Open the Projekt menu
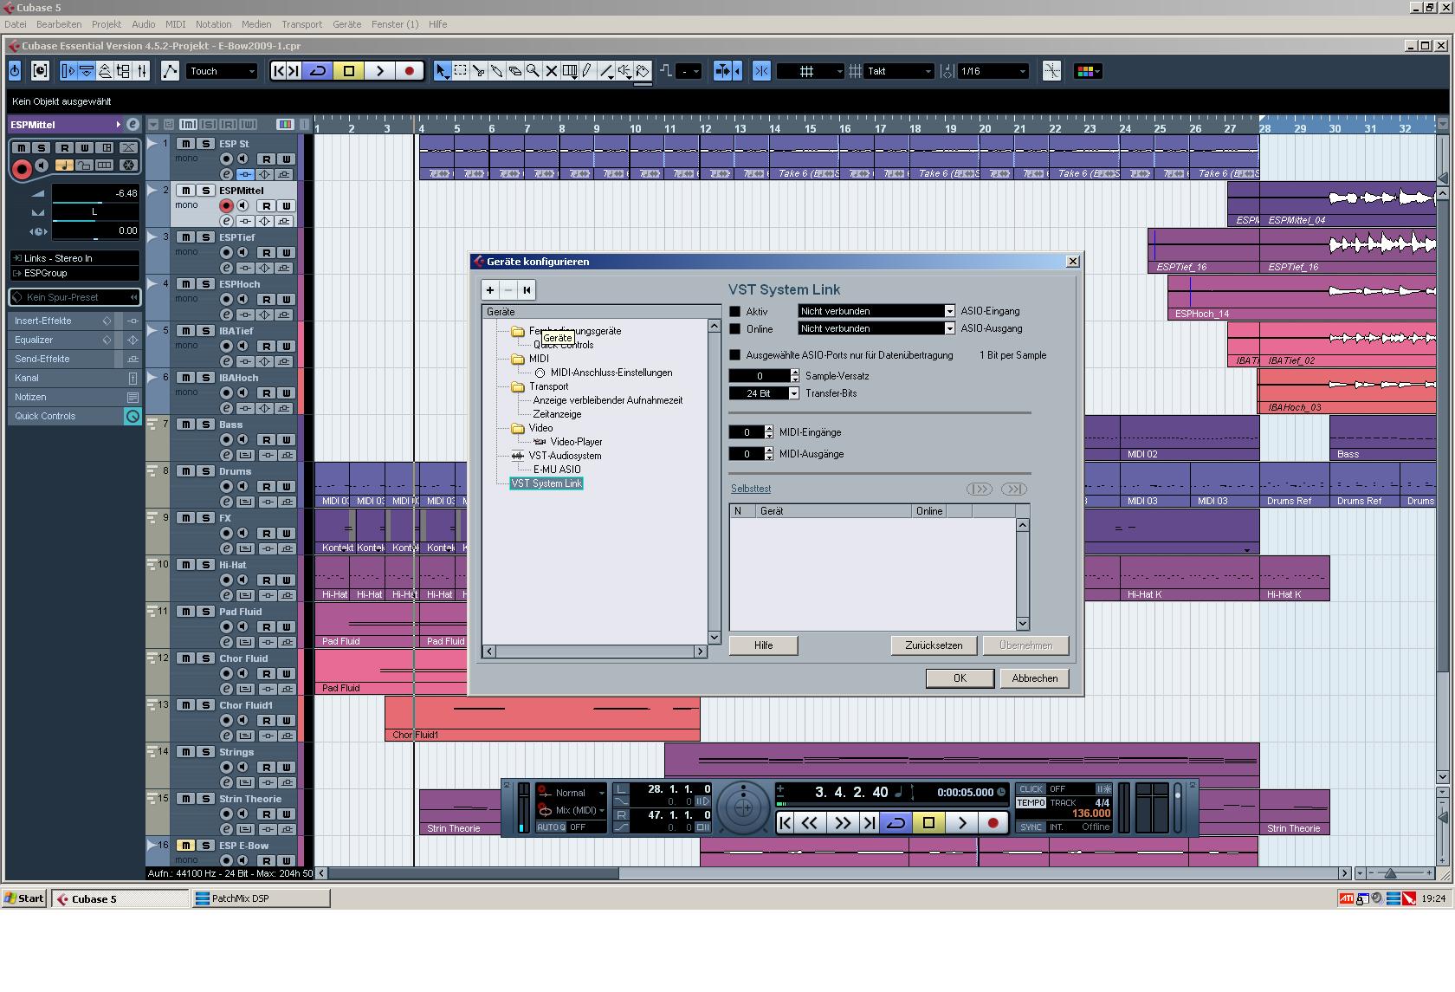 107,24
